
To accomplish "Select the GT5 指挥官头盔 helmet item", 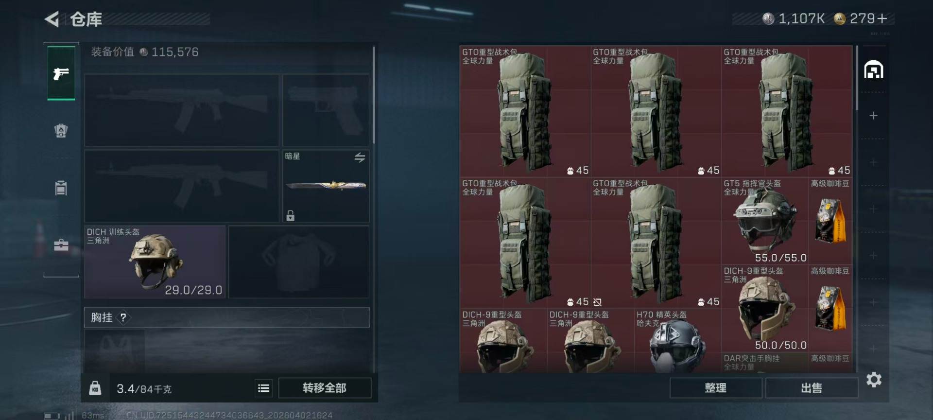I will coord(765,221).
